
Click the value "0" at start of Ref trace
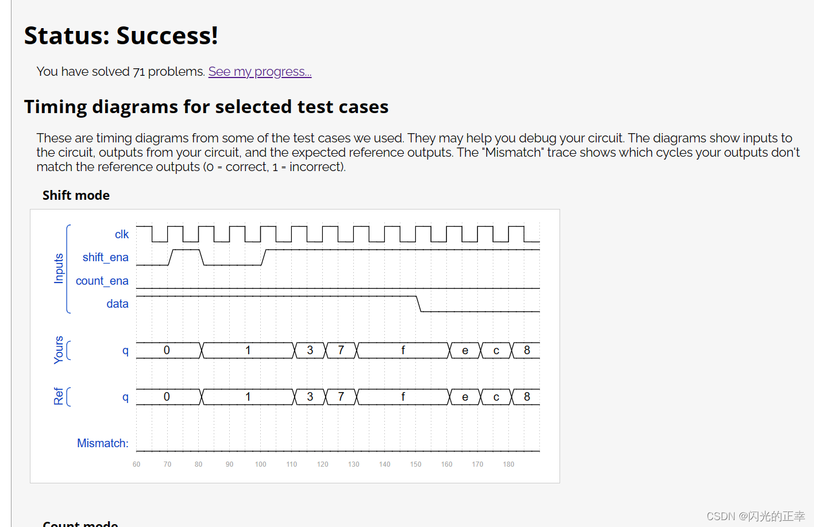167,397
